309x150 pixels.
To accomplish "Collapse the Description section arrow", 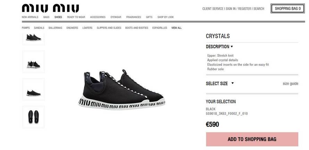I will click(232, 47).
